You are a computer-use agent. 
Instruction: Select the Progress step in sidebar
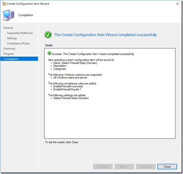9,54
